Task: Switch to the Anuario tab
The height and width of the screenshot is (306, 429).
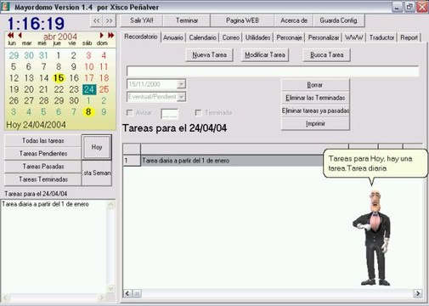Action: (x=173, y=37)
